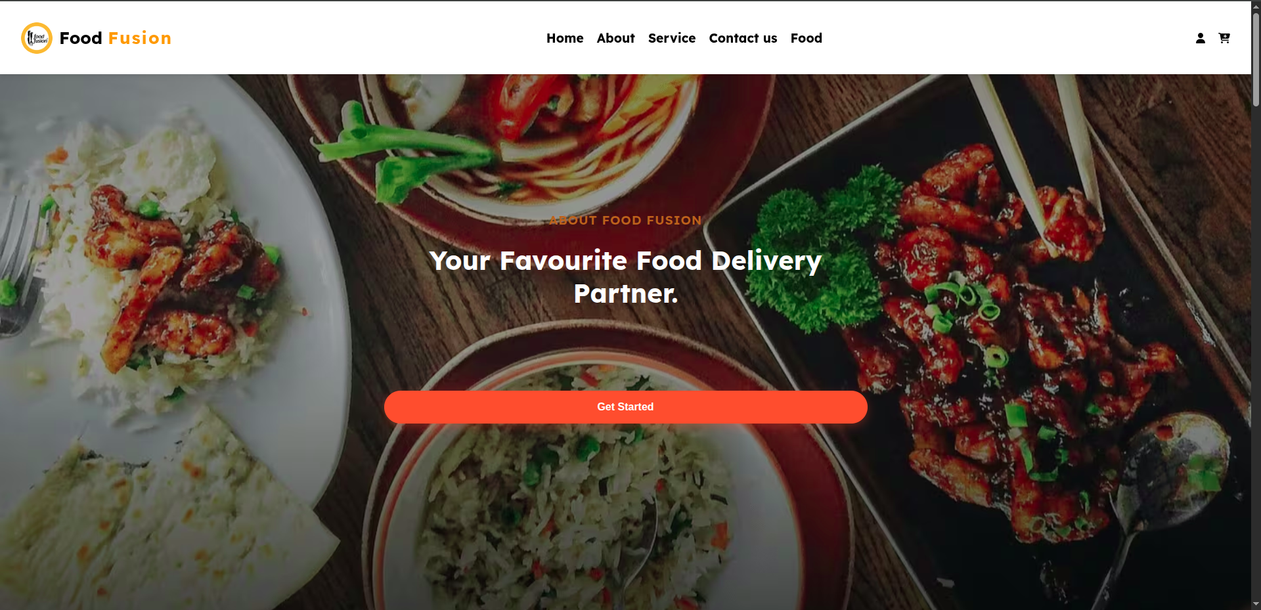Navigate to the Food menu item
The width and height of the screenshot is (1261, 610).
click(806, 38)
